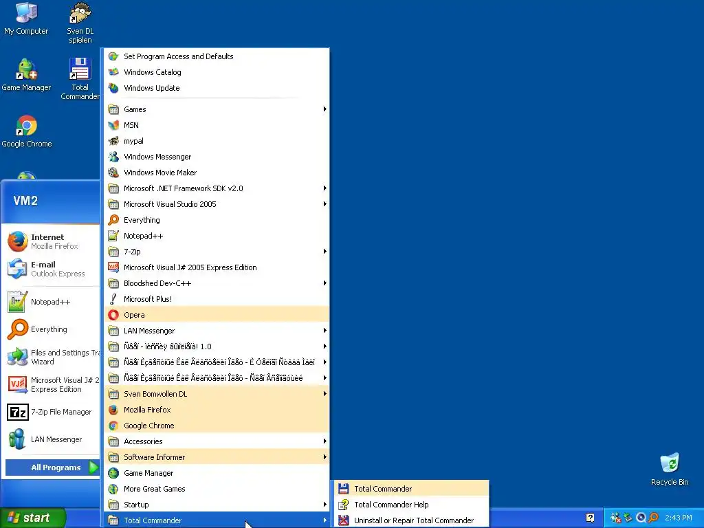Click the Mozilla Firefox Internet icon in Start menu

17,241
